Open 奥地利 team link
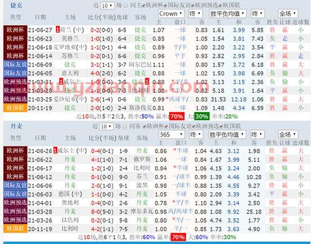311x244 pixels. click(x=70, y=203)
